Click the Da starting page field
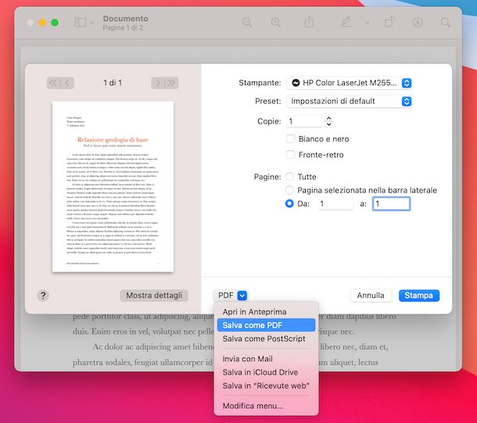 [x=335, y=204]
